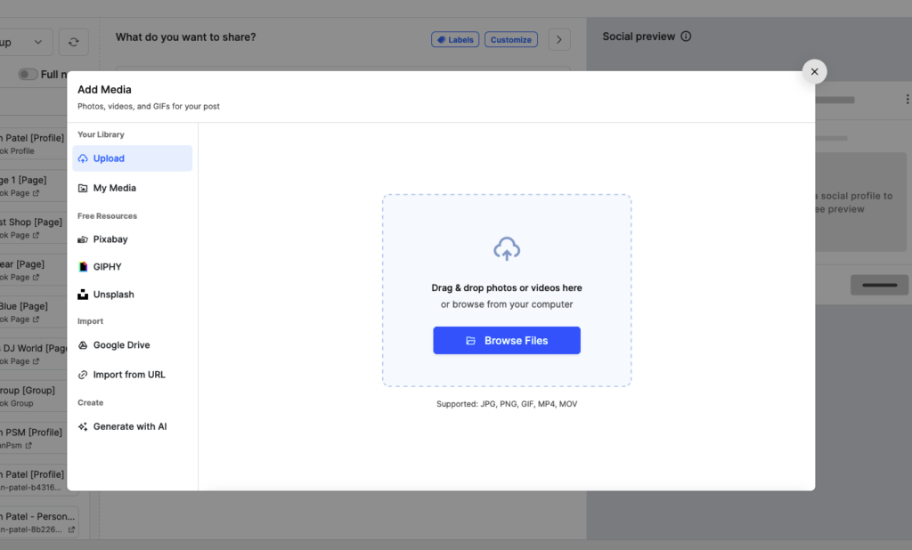The width and height of the screenshot is (912, 550).
Task: Click the Social preview info icon
Action: (x=687, y=36)
